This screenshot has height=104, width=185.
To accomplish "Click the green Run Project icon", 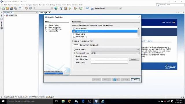I will [70, 8].
